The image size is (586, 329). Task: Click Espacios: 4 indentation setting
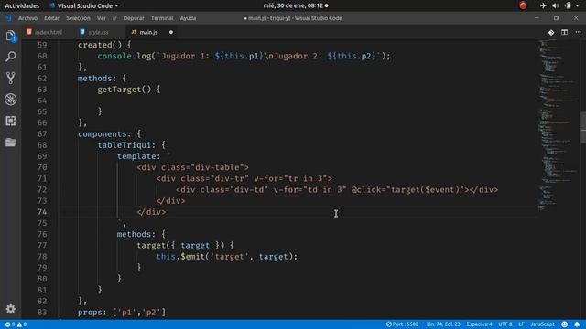click(x=479, y=324)
